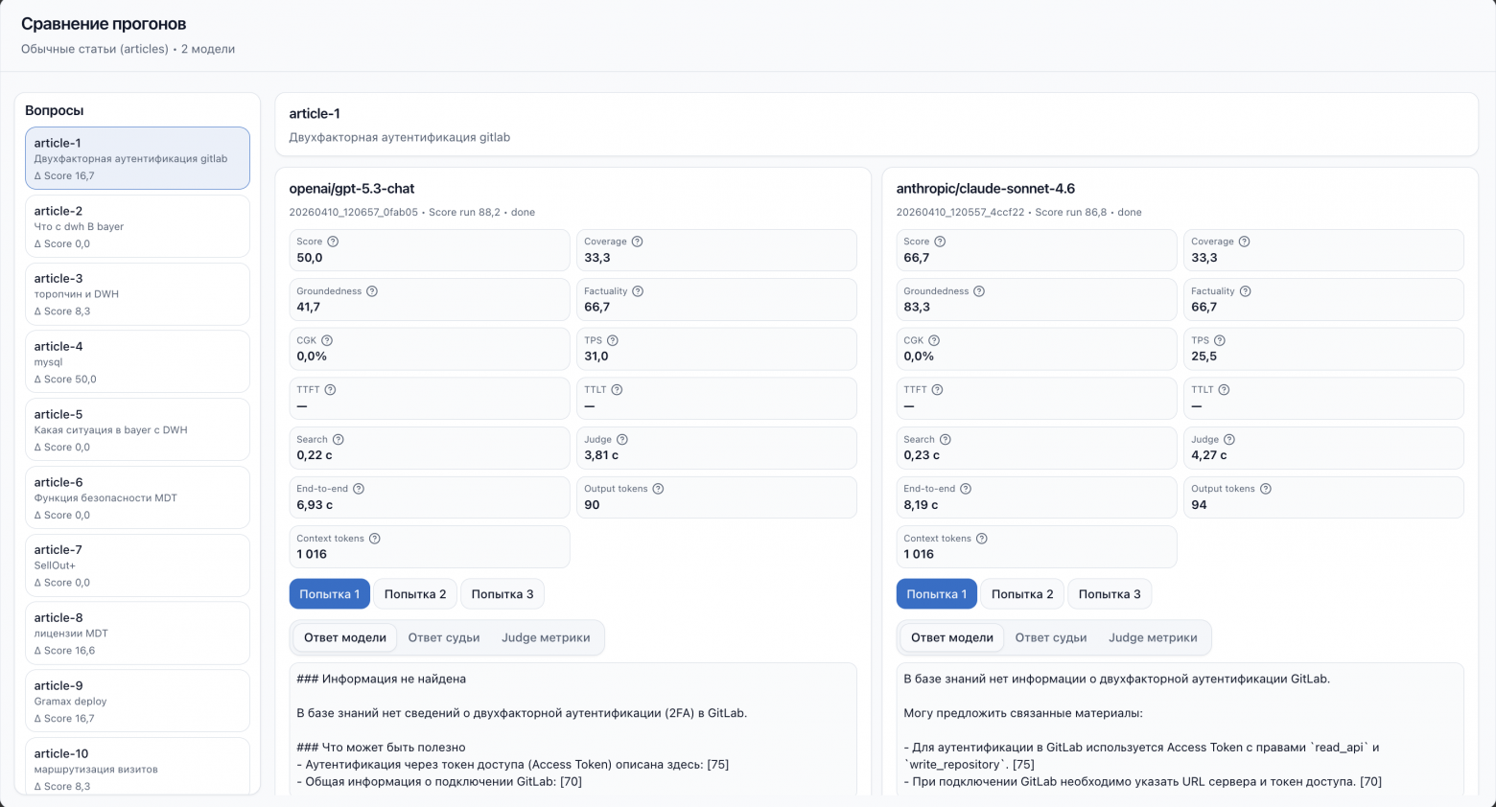The image size is (1496, 807).
Task: Click Factuality help icon in claude-sonnet-4.6 panel
Action: (x=1245, y=291)
